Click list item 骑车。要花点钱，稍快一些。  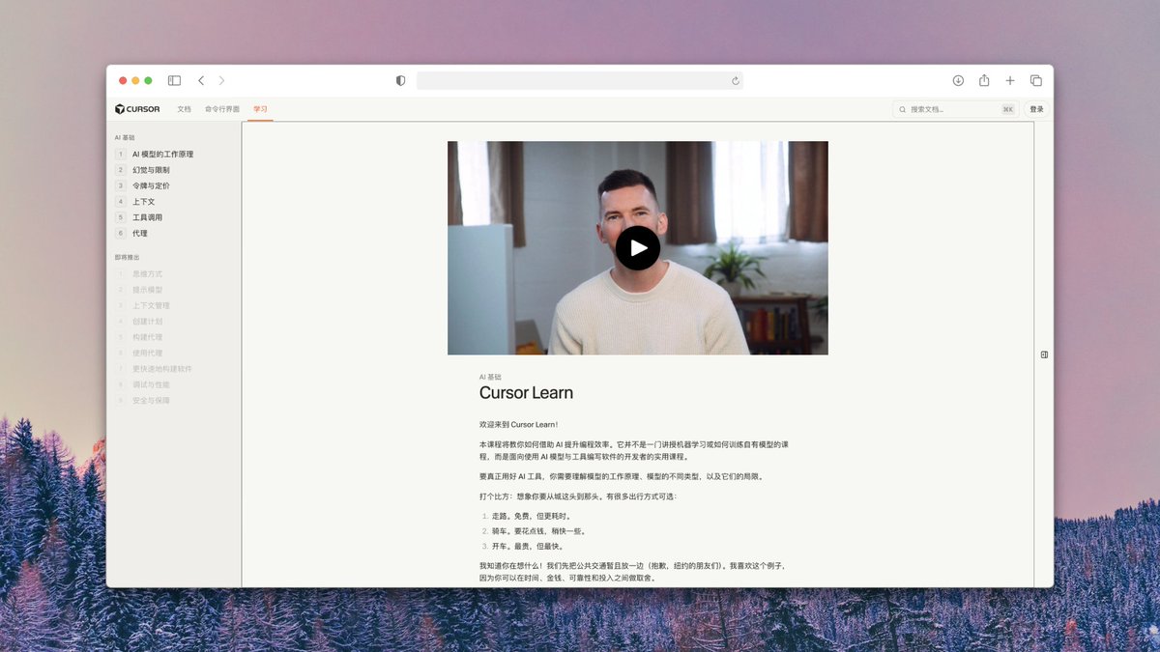click(538, 531)
